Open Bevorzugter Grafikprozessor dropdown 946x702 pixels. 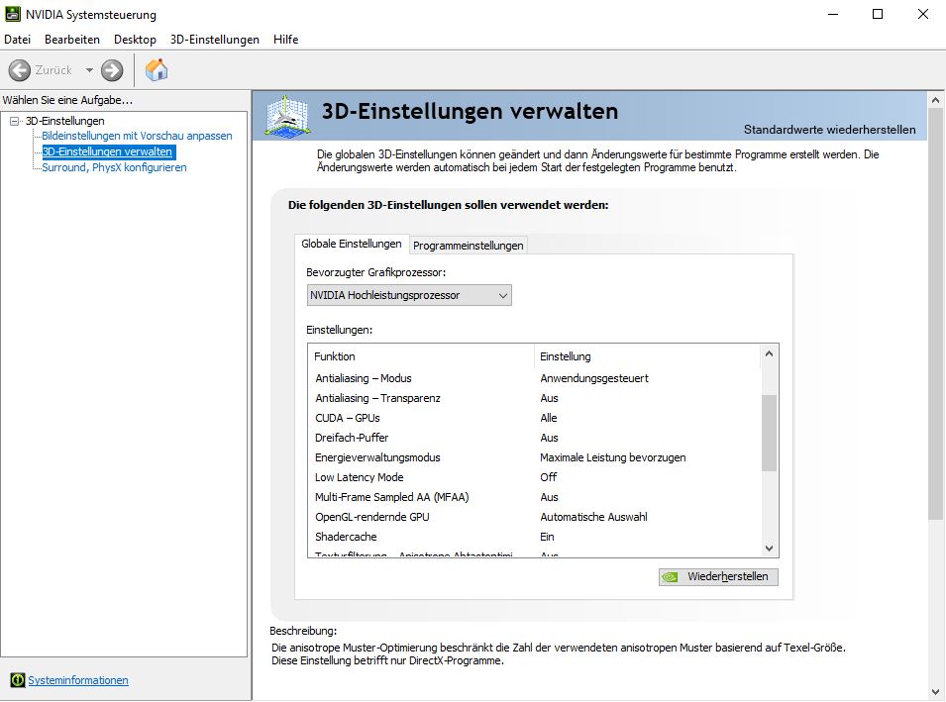(x=409, y=295)
